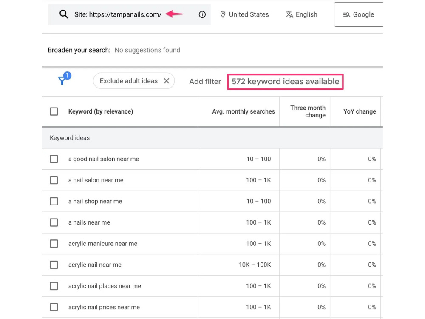Check 'acrylic nail places near me' row

(54, 286)
